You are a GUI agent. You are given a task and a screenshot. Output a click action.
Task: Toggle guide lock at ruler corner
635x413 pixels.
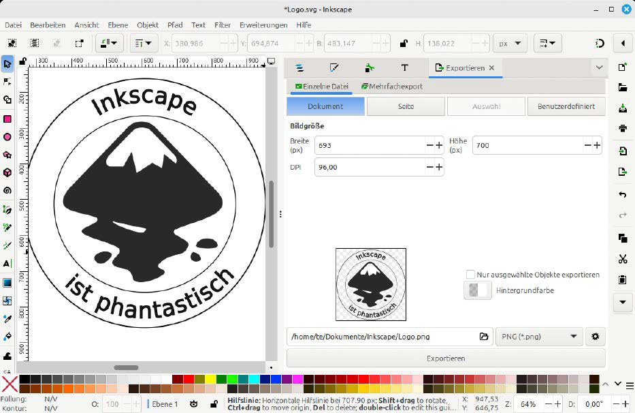coord(22,61)
